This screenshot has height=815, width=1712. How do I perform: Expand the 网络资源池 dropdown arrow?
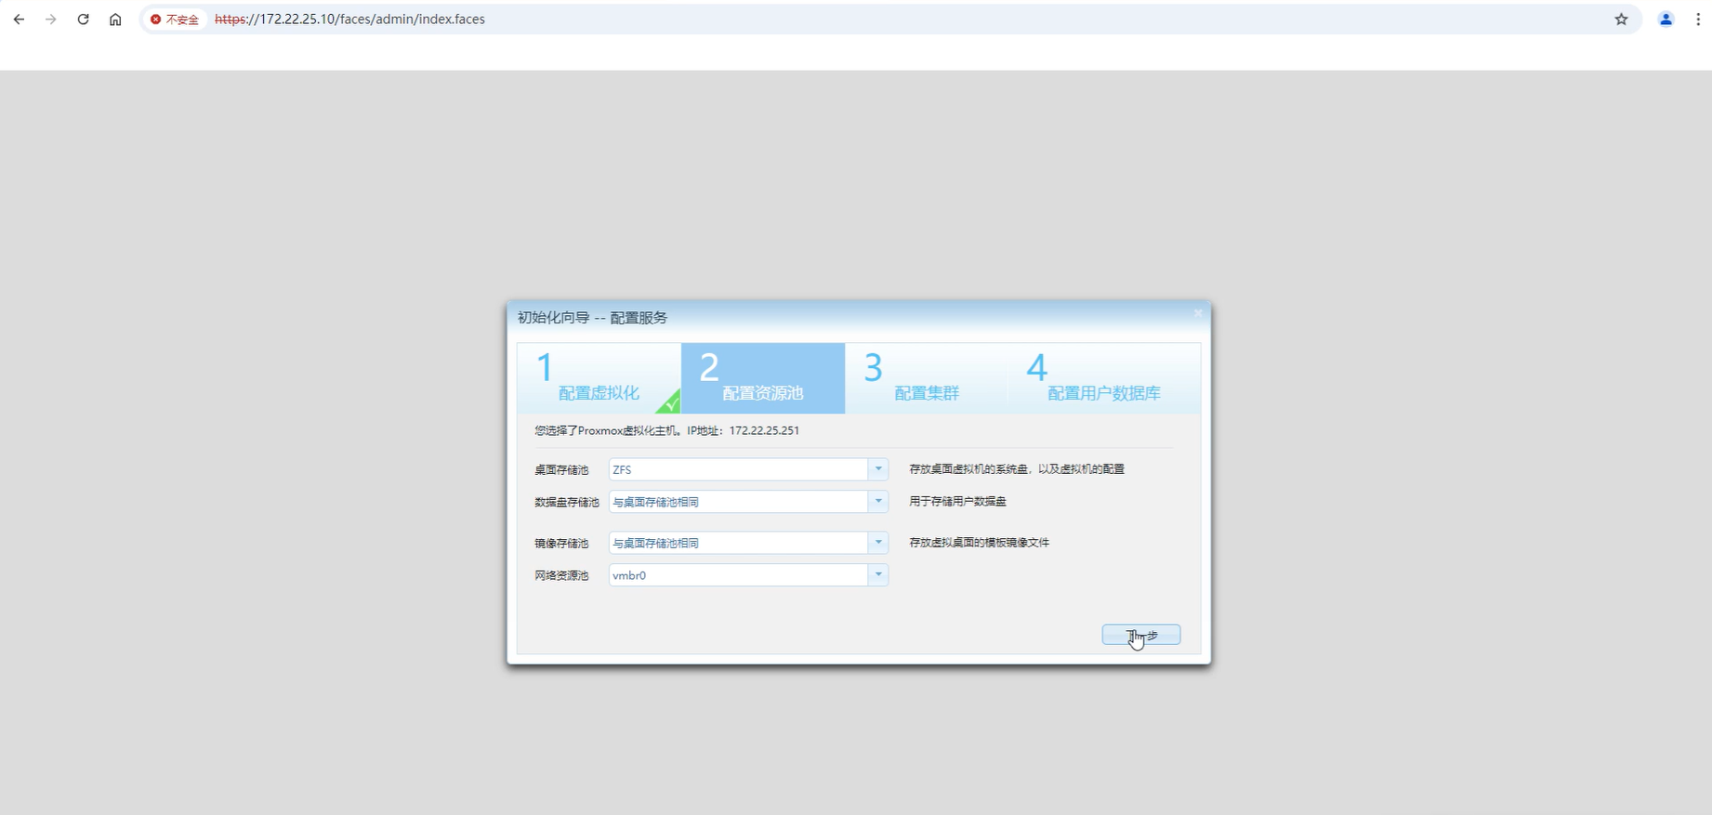tap(878, 575)
